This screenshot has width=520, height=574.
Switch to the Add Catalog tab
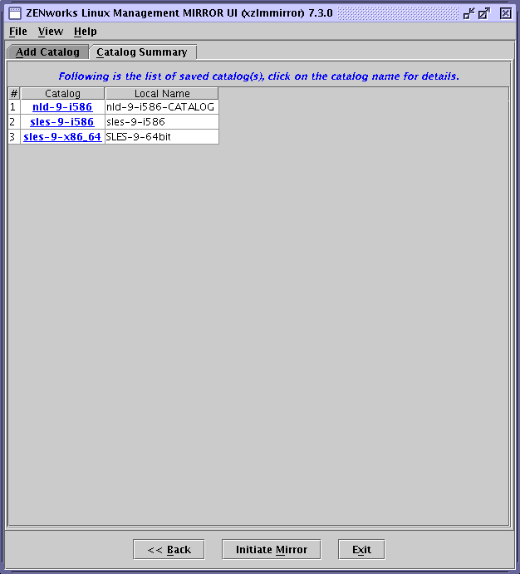(48, 52)
